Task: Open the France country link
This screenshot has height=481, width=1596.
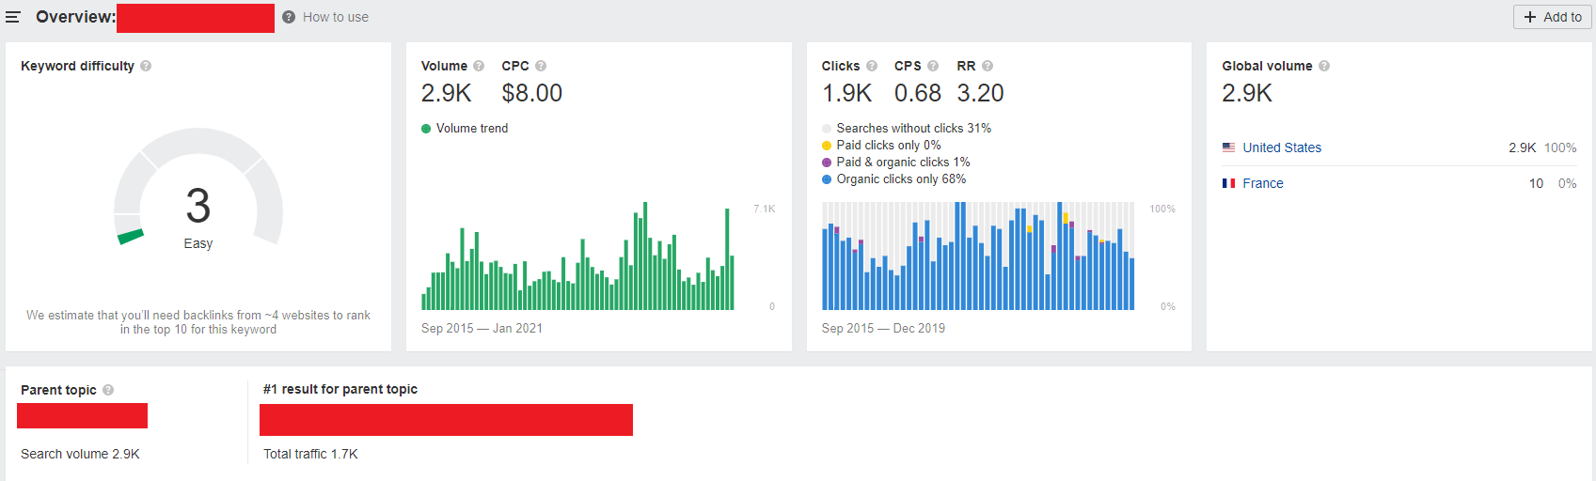Action: (x=1263, y=183)
